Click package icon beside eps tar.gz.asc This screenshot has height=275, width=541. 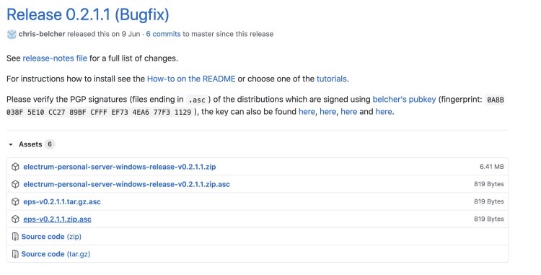[15, 201]
